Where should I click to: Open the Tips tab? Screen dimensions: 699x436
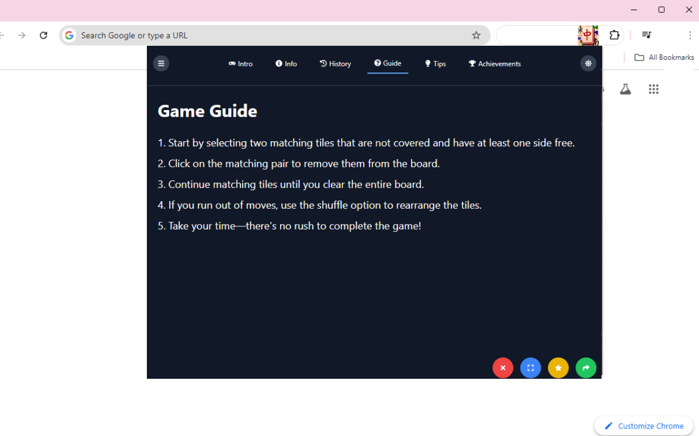[435, 64]
